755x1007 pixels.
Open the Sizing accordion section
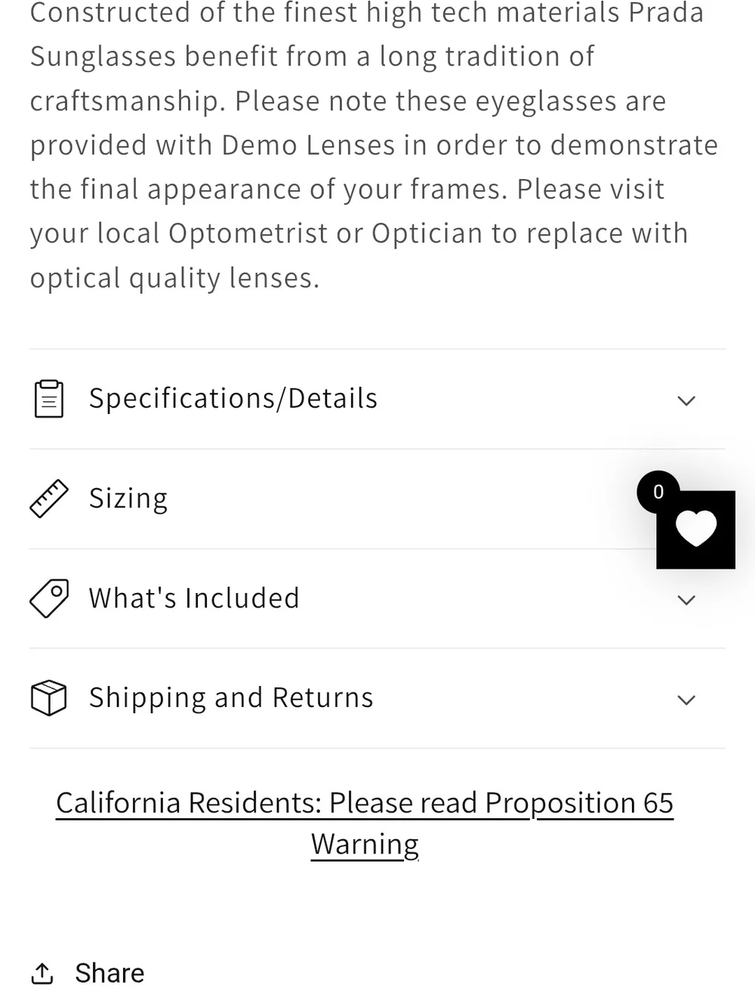point(377,499)
